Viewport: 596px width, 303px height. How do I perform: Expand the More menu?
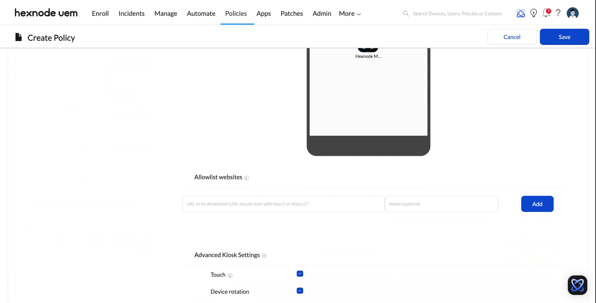click(350, 13)
